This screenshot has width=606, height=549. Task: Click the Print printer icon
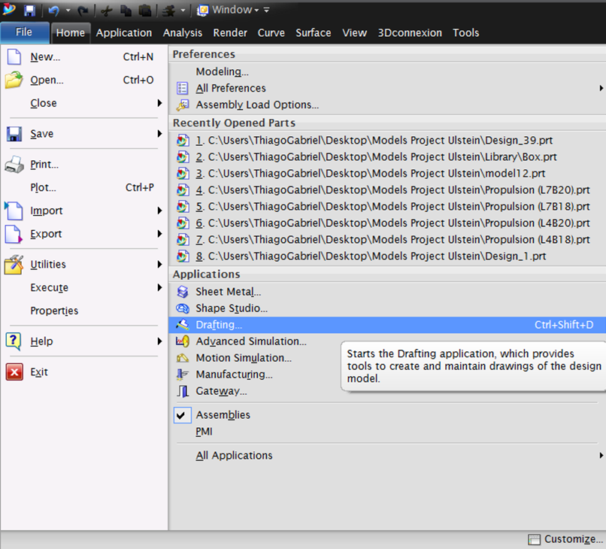tap(14, 164)
